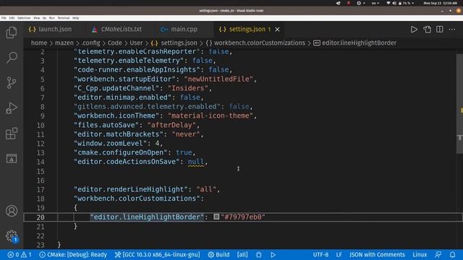
Task: Open the Accounts menu icon
Action: [x=12, y=211]
